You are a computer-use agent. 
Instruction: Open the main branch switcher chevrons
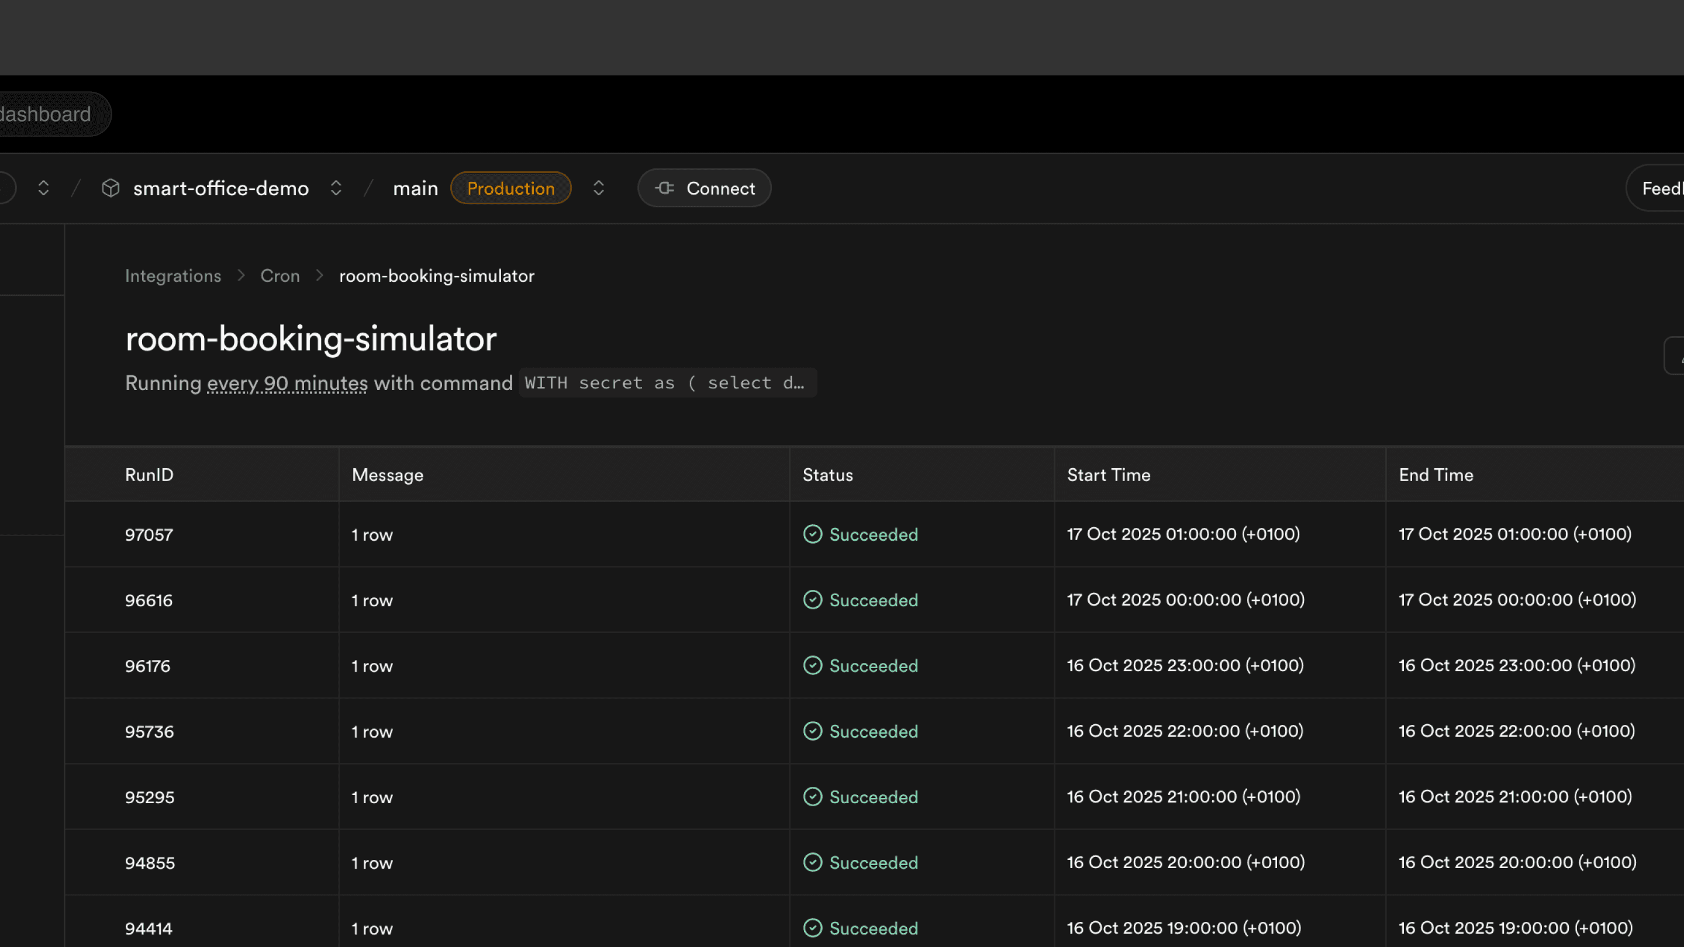pos(598,188)
